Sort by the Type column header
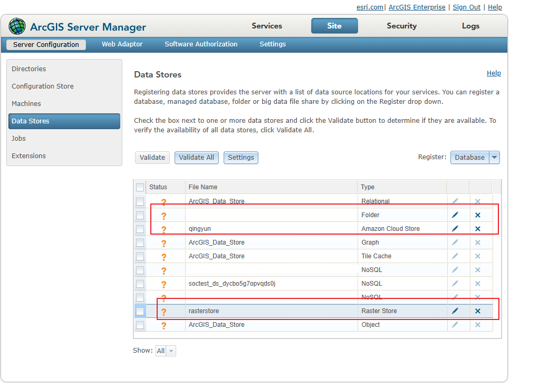549x388 pixels. click(x=402, y=187)
